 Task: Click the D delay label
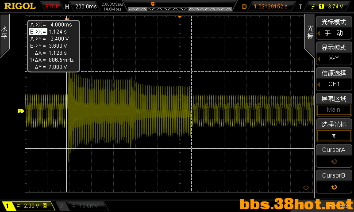pos(244,7)
